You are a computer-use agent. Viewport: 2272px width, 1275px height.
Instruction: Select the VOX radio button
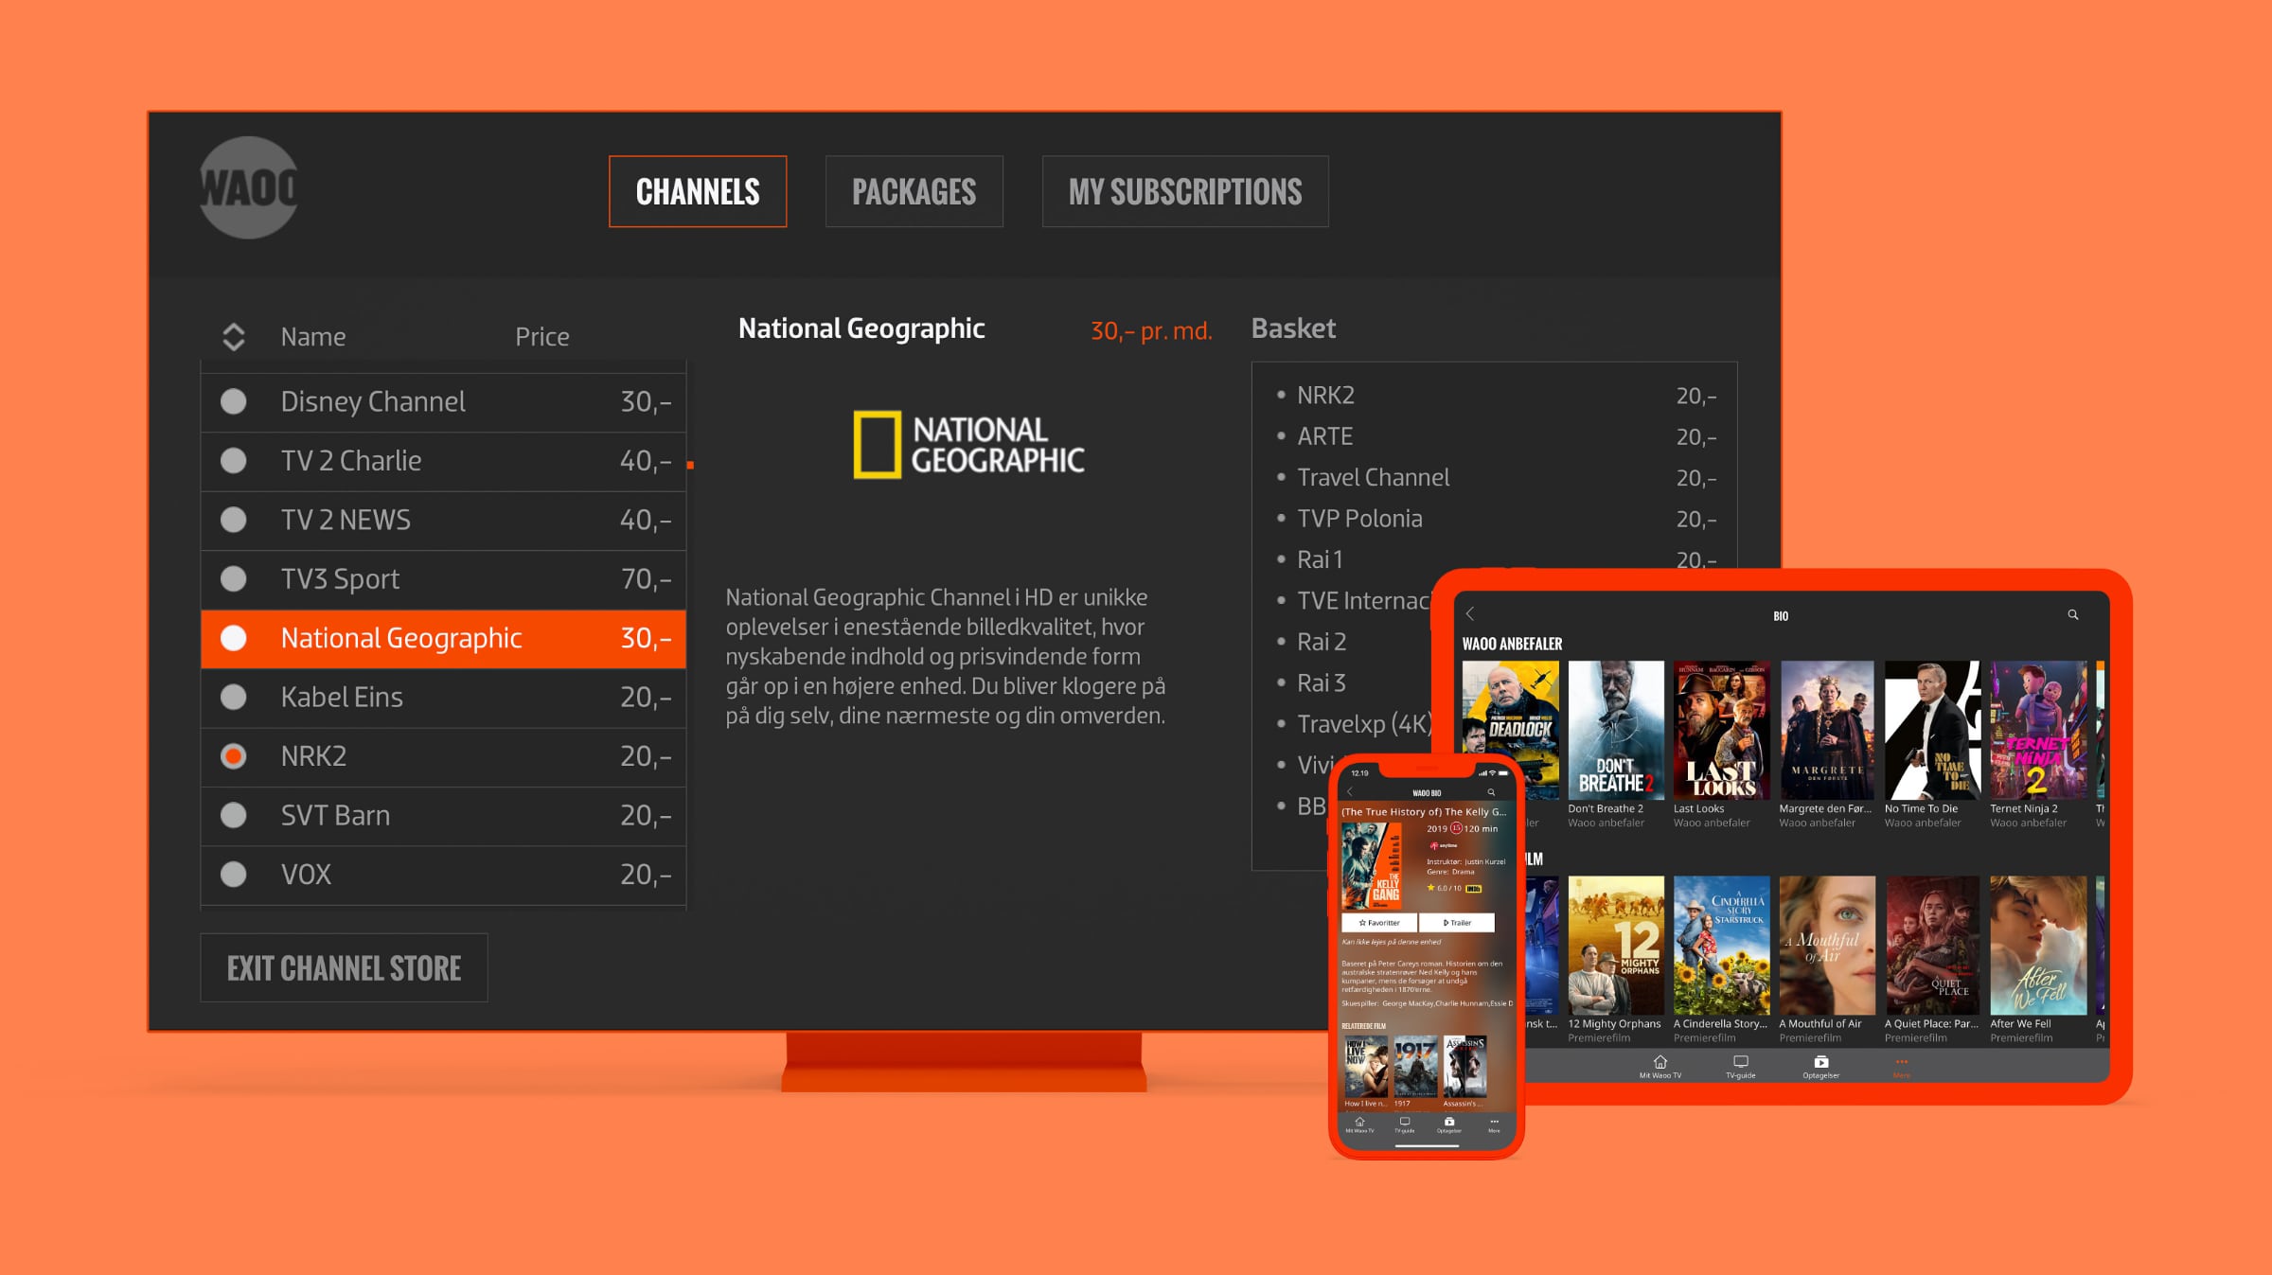point(234,874)
